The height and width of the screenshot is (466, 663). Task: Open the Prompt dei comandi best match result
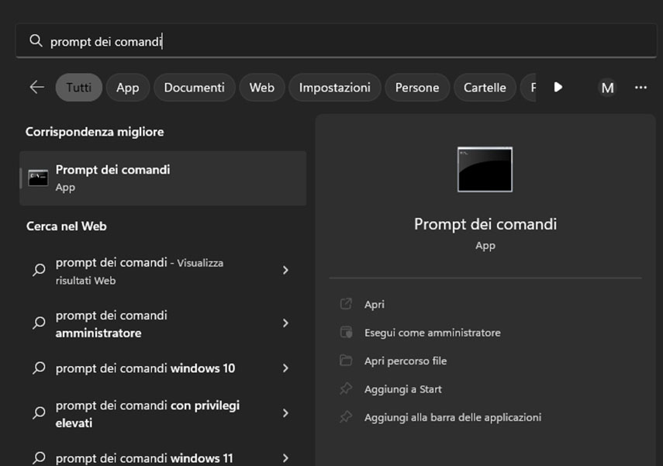163,178
